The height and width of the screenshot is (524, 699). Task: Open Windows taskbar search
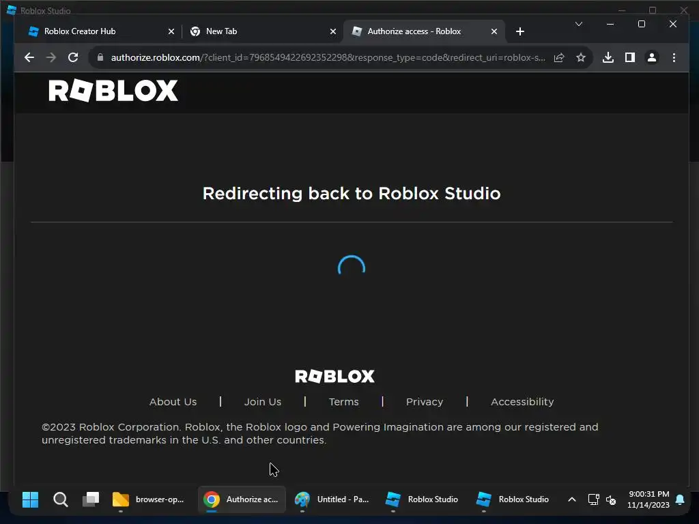61,499
